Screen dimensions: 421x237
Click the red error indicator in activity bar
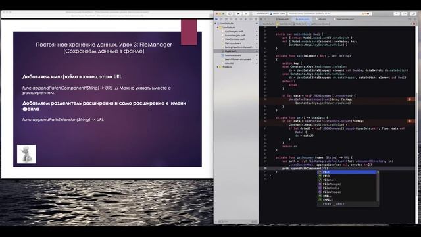(368, 13)
